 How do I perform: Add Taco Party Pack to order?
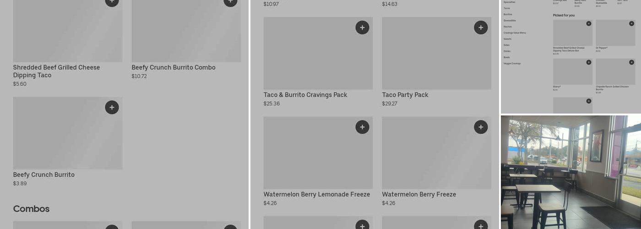(x=481, y=27)
